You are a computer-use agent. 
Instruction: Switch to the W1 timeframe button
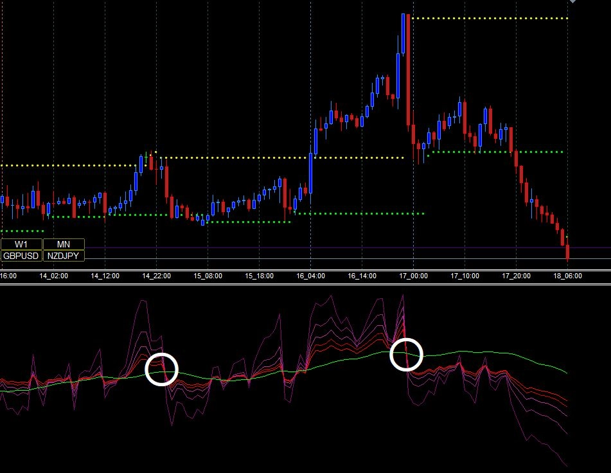click(x=21, y=244)
